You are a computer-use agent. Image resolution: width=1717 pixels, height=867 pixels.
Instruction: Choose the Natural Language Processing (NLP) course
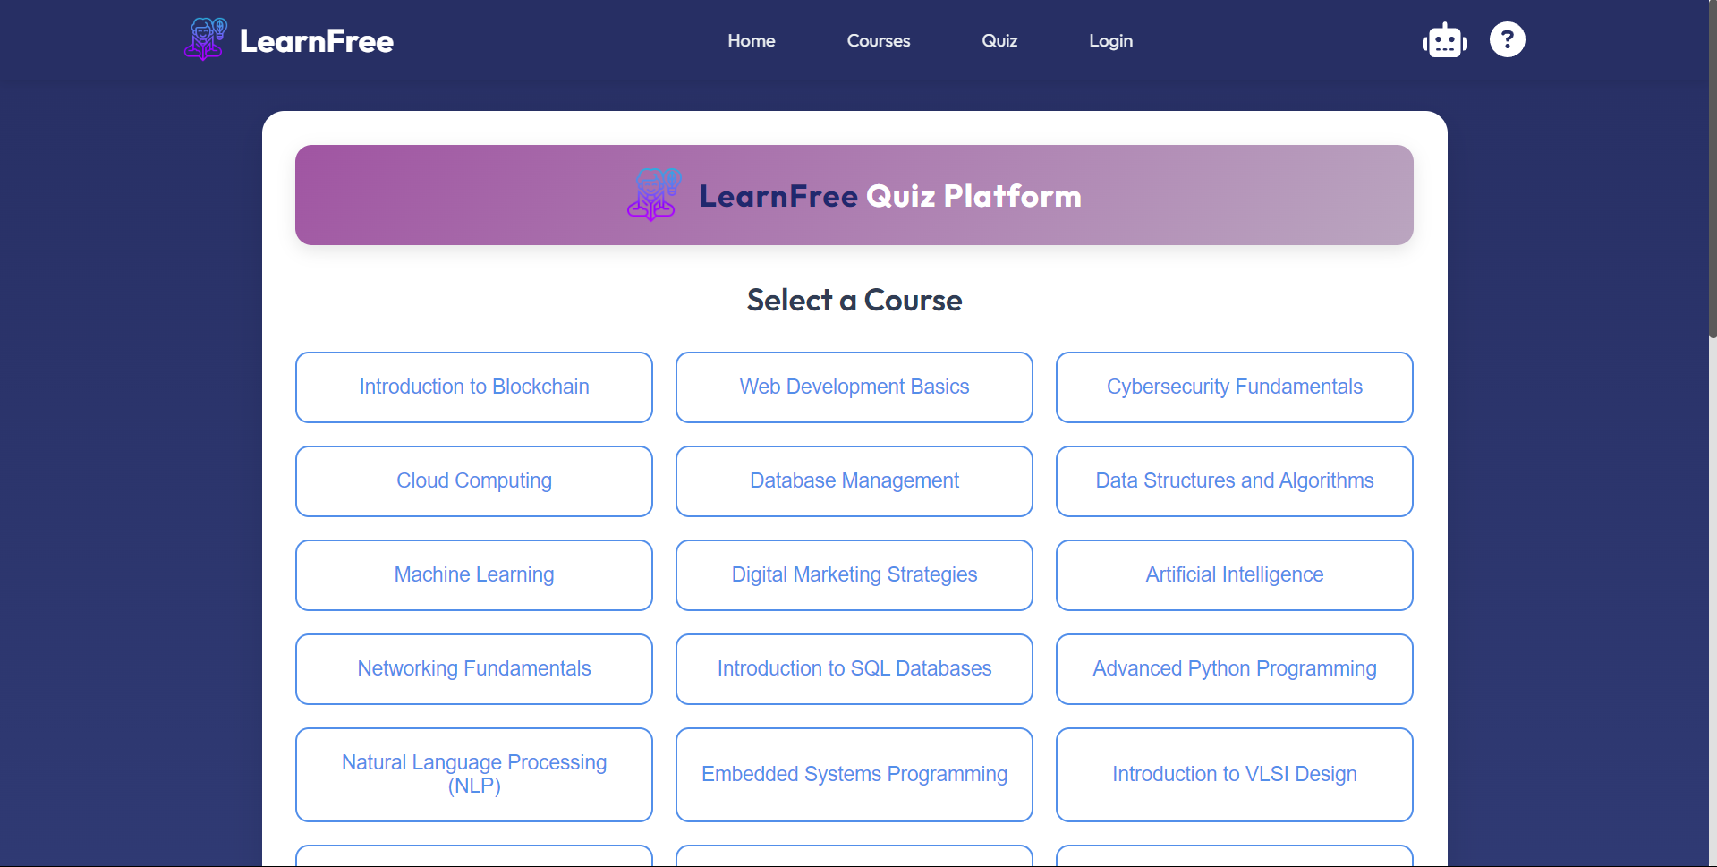point(474,775)
